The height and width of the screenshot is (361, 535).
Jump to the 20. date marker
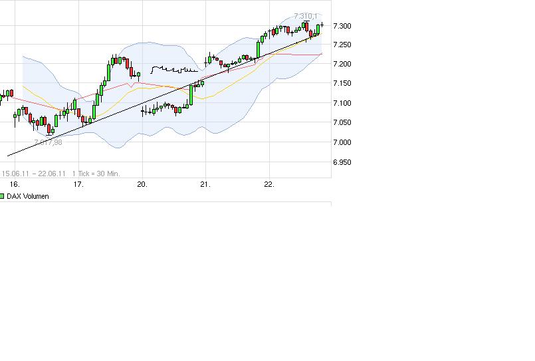click(142, 184)
